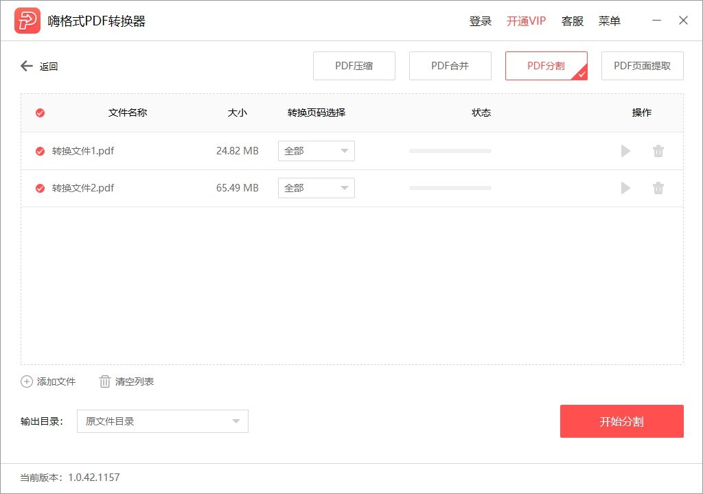The width and height of the screenshot is (703, 494).
Task: Click the 大小 column header
Action: click(x=237, y=113)
